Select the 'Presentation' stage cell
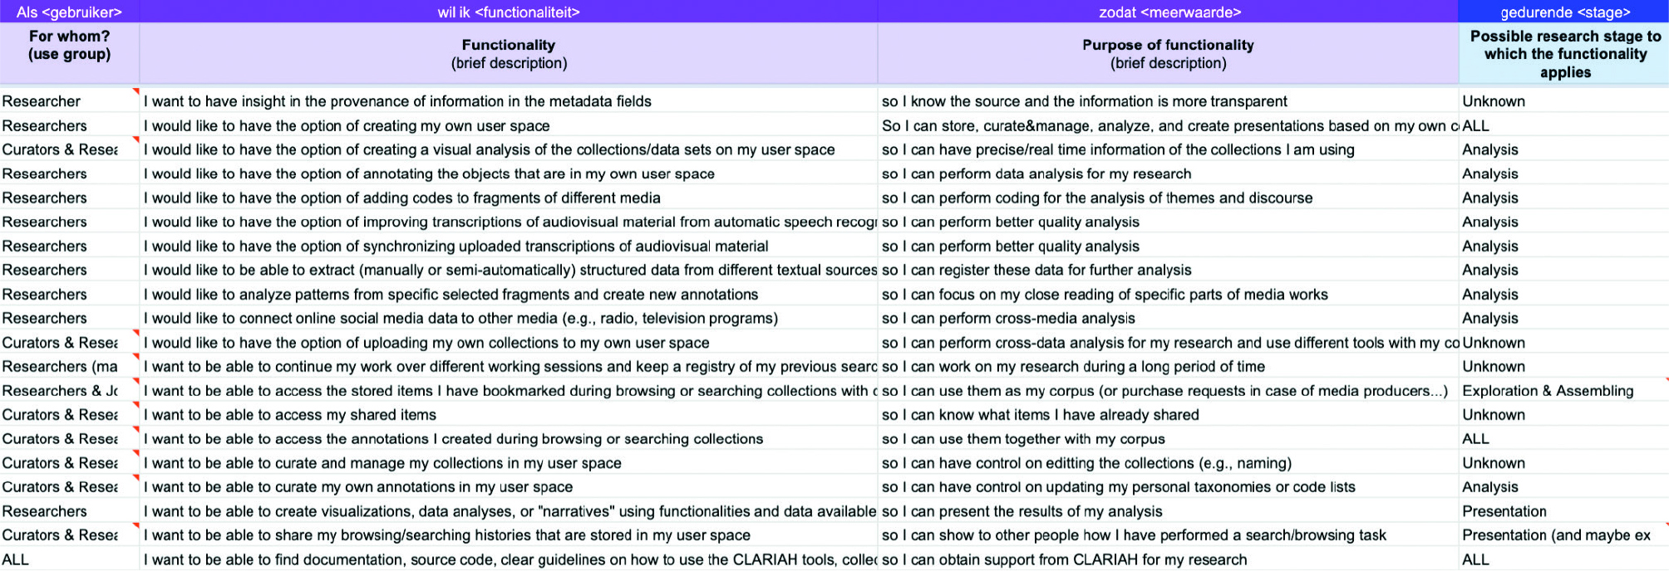 tap(1564, 511)
